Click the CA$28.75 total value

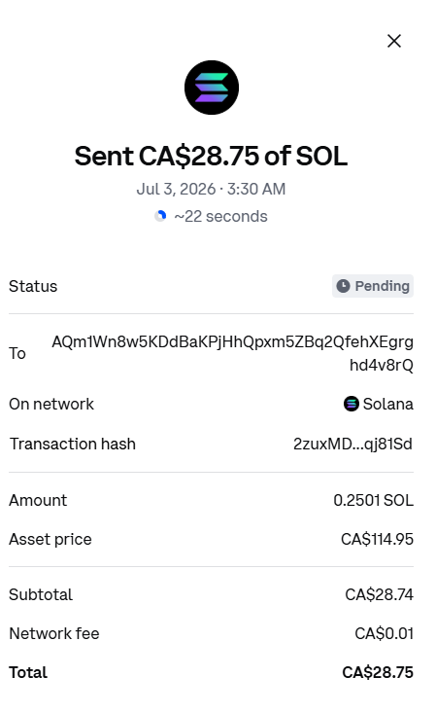pyautogui.click(x=378, y=672)
